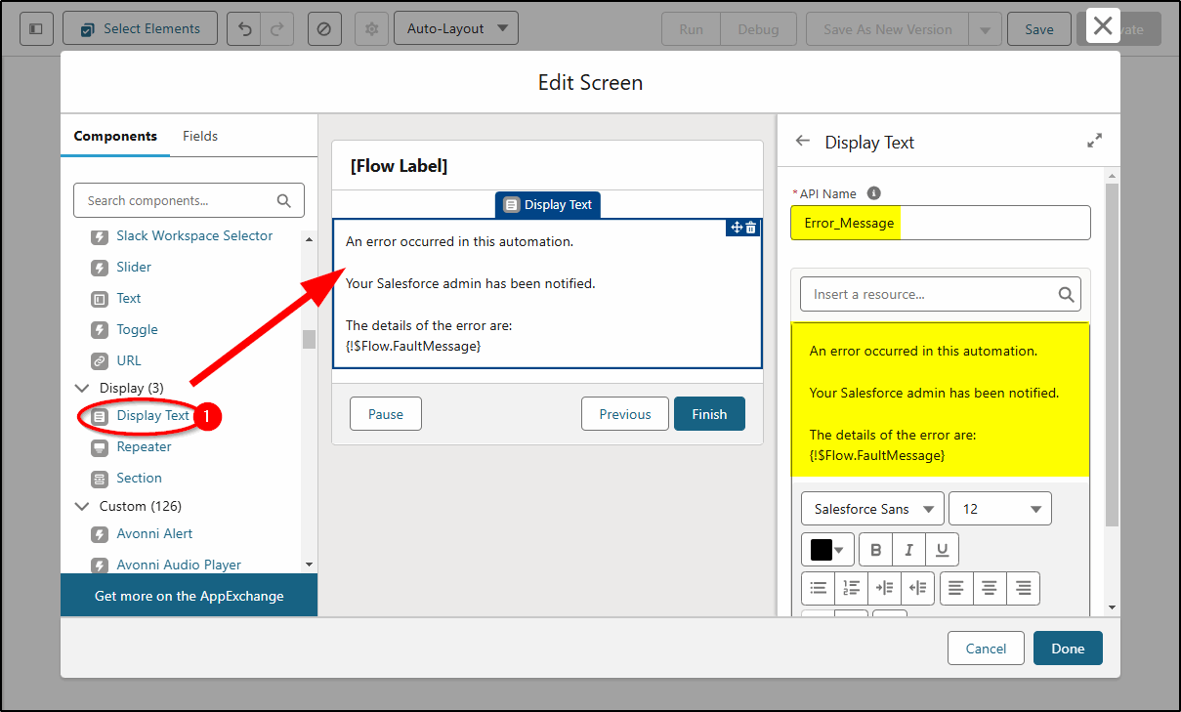The image size is (1181, 712).
Task: Switch to the Components tab
Action: click(114, 136)
